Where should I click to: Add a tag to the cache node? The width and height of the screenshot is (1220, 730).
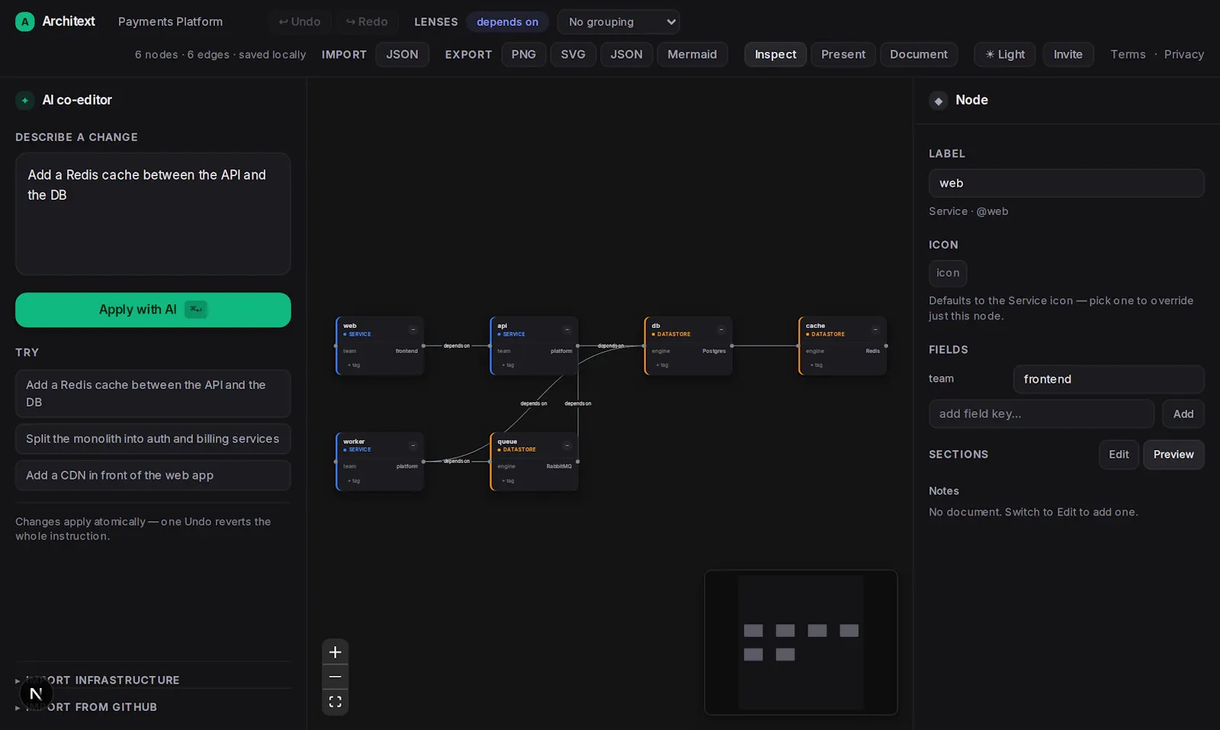coord(816,365)
